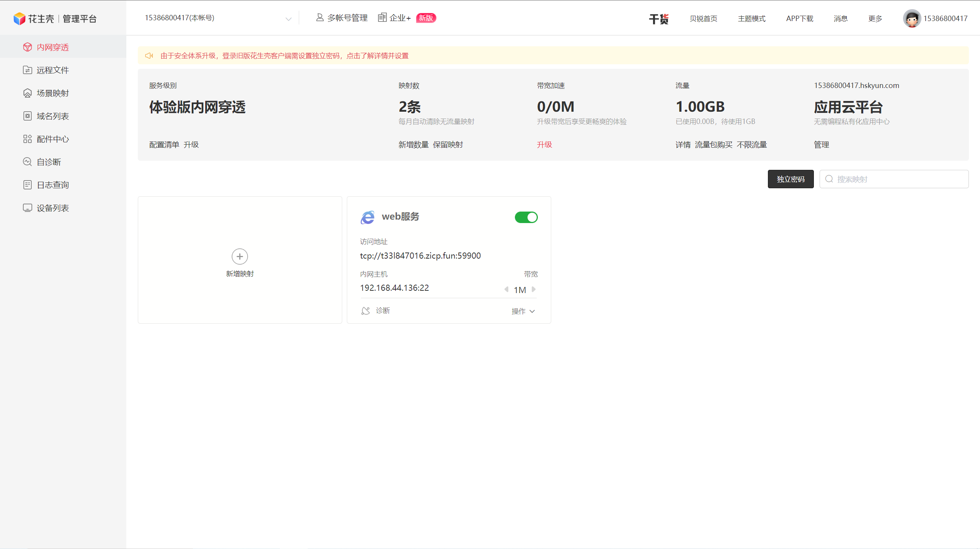Increase bandwidth with the right arrow
Image resolution: width=980 pixels, height=549 pixels.
pyautogui.click(x=534, y=290)
